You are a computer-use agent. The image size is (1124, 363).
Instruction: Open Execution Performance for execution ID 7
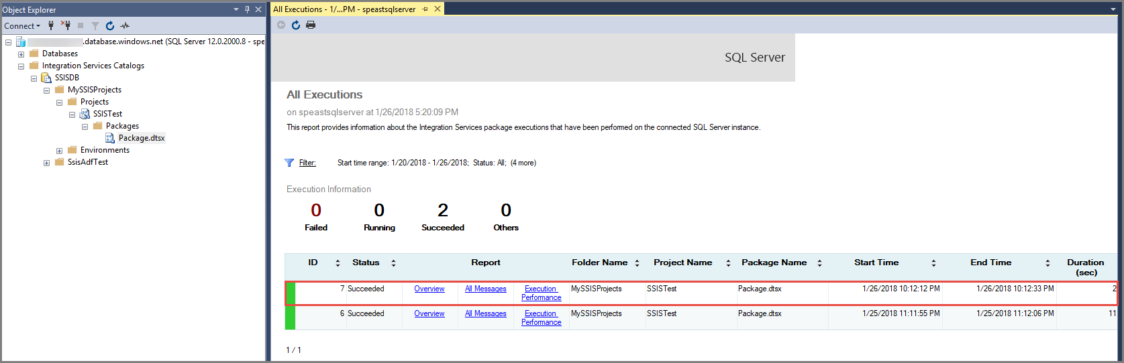pos(542,293)
